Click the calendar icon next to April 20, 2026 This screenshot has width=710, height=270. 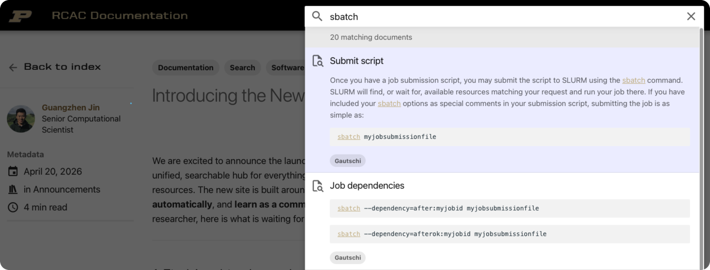pyautogui.click(x=13, y=172)
